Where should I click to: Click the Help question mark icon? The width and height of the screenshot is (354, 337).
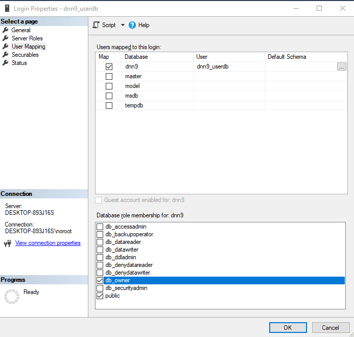point(132,25)
